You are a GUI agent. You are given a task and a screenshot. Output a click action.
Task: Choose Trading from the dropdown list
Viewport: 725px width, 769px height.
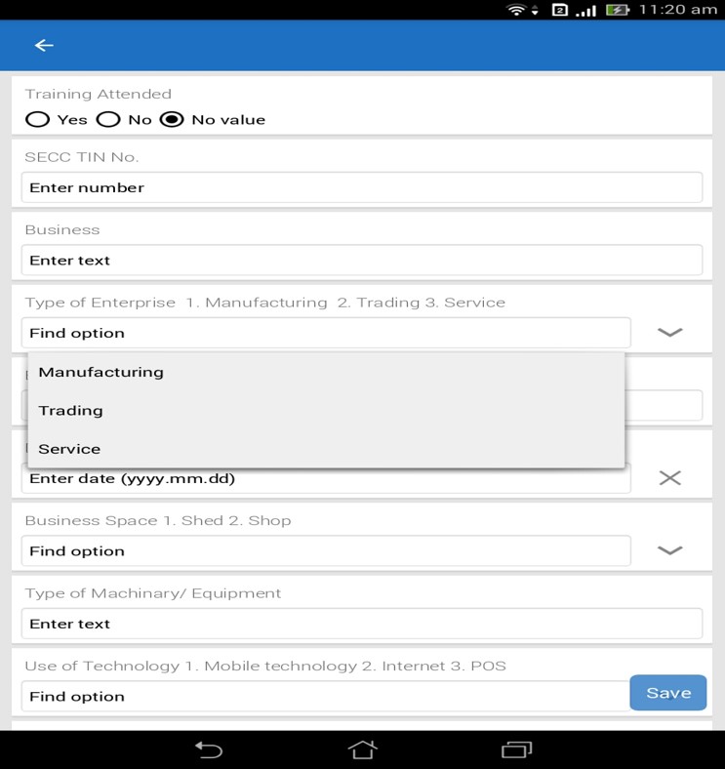pyautogui.click(x=70, y=410)
